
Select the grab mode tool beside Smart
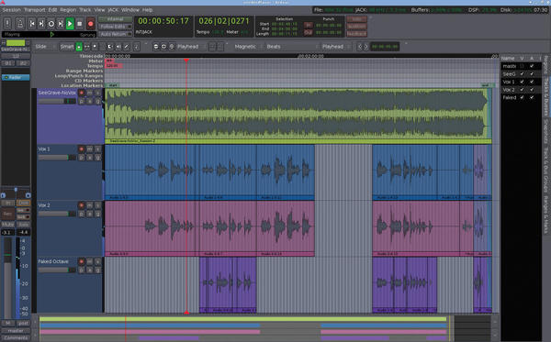coord(79,47)
